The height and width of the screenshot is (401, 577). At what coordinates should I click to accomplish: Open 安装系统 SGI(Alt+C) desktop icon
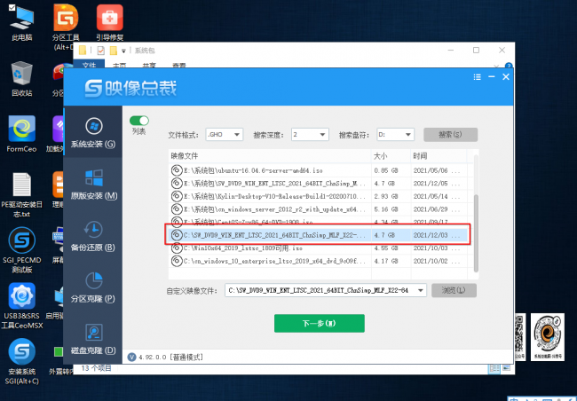(21, 362)
